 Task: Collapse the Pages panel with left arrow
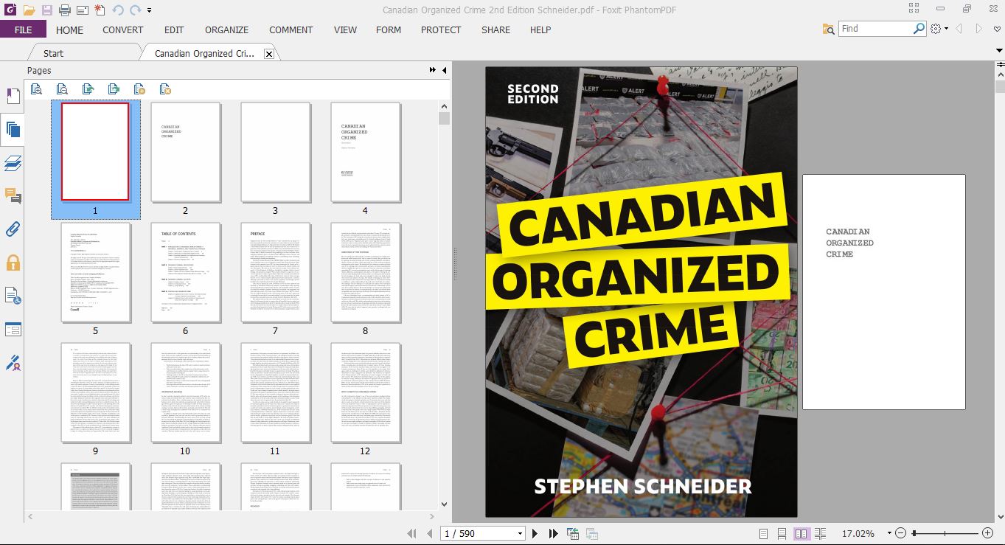click(444, 70)
